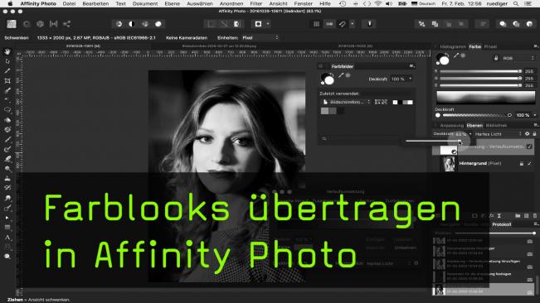
Task: Apply Auto White Balance from toolbar
Action: click(158, 24)
